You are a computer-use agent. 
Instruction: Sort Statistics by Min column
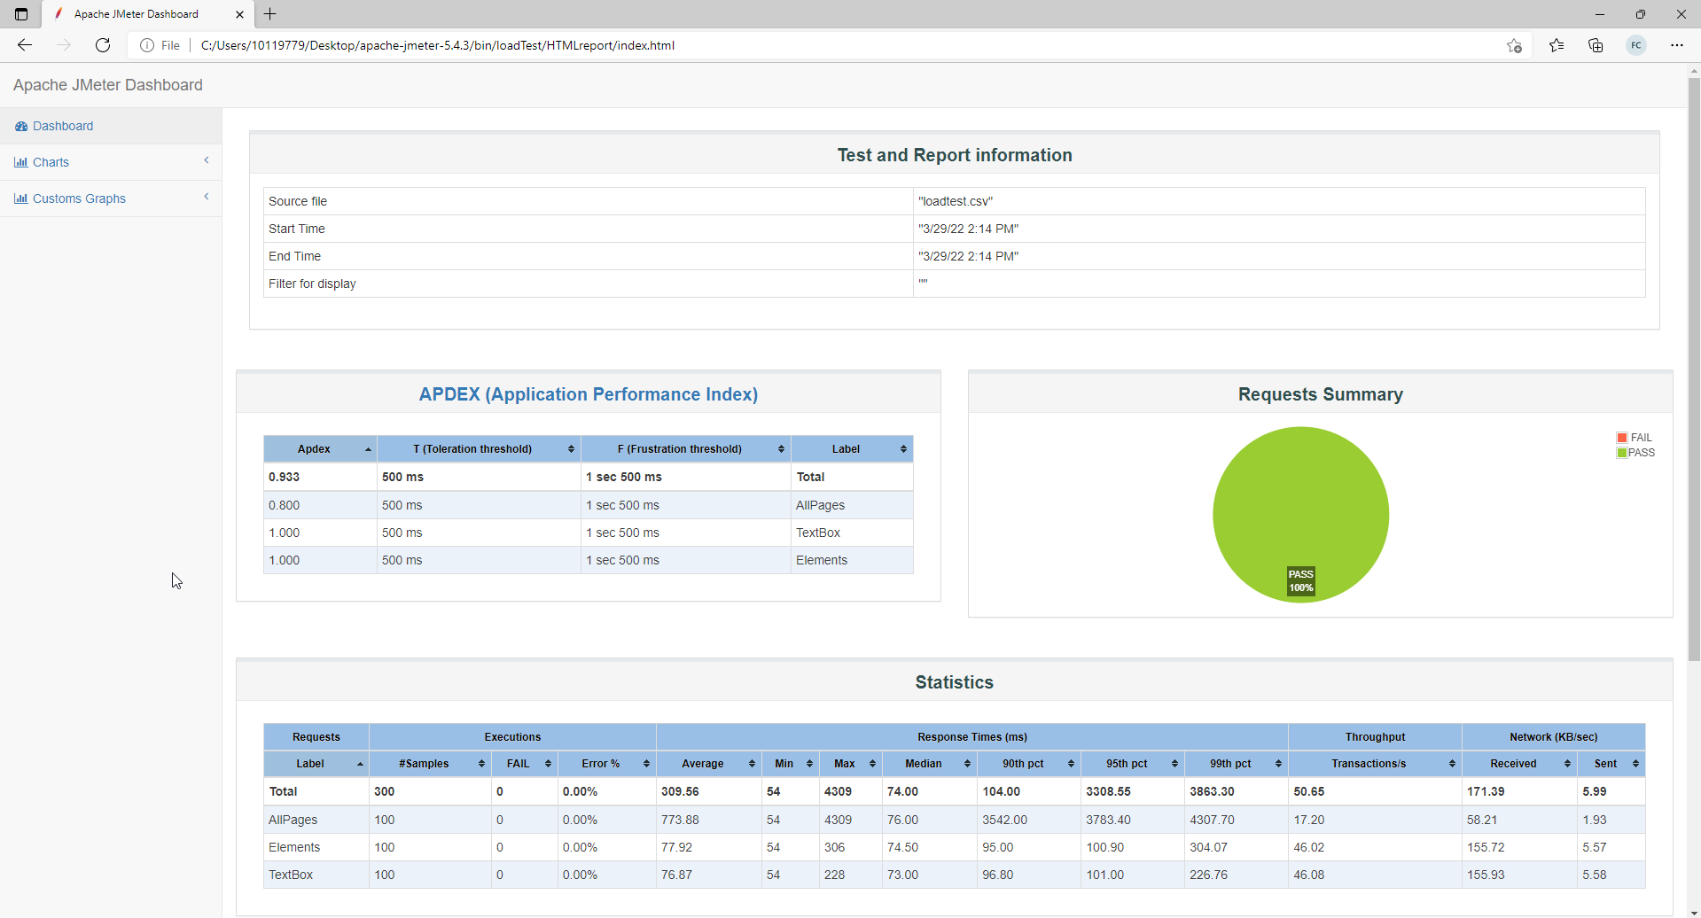[x=790, y=764]
